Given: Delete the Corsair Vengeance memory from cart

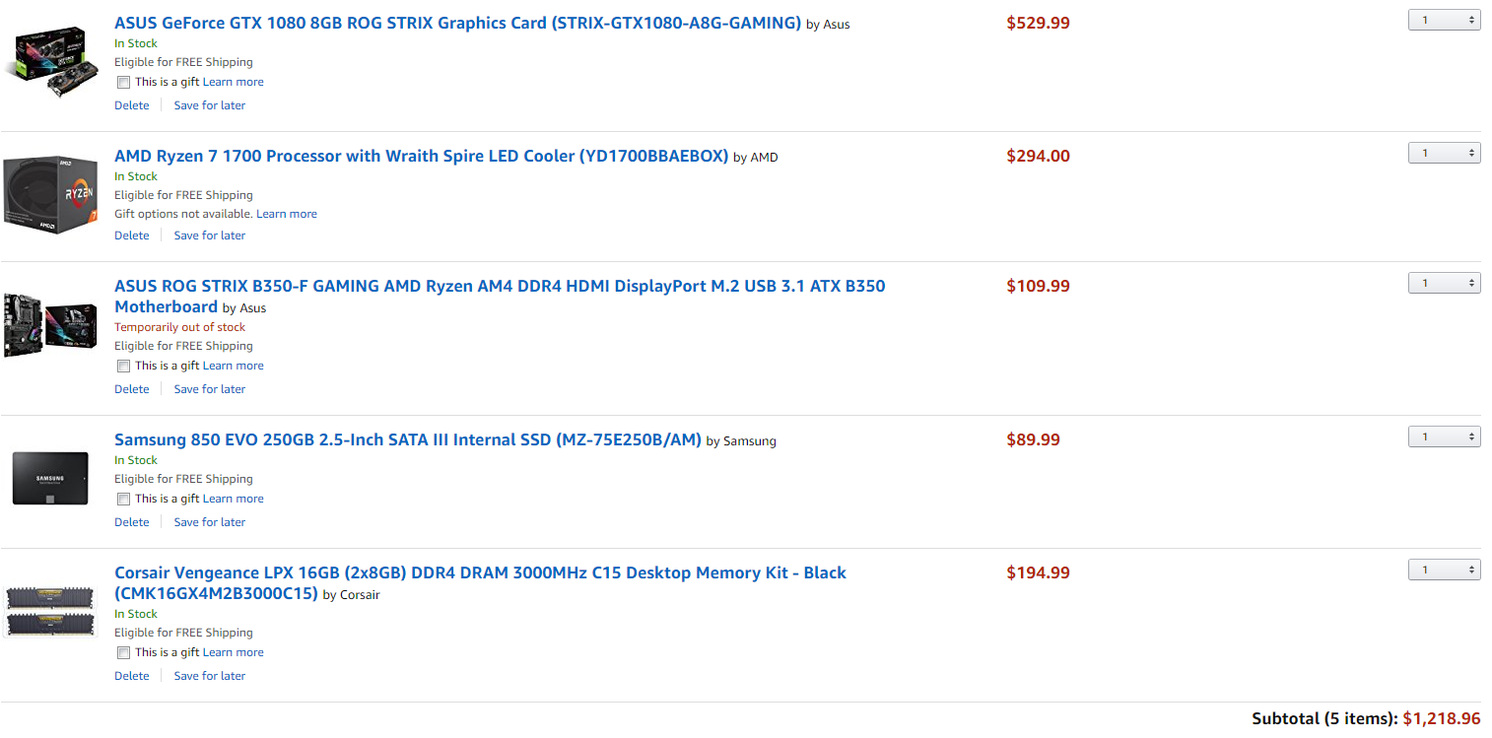Looking at the screenshot, I should coord(132,676).
